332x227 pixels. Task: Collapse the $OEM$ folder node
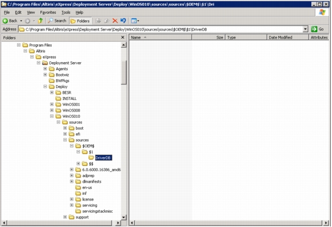[x=72, y=146]
